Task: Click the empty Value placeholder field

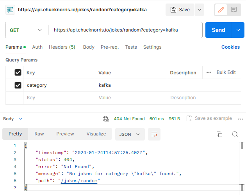Action: click(131, 98)
